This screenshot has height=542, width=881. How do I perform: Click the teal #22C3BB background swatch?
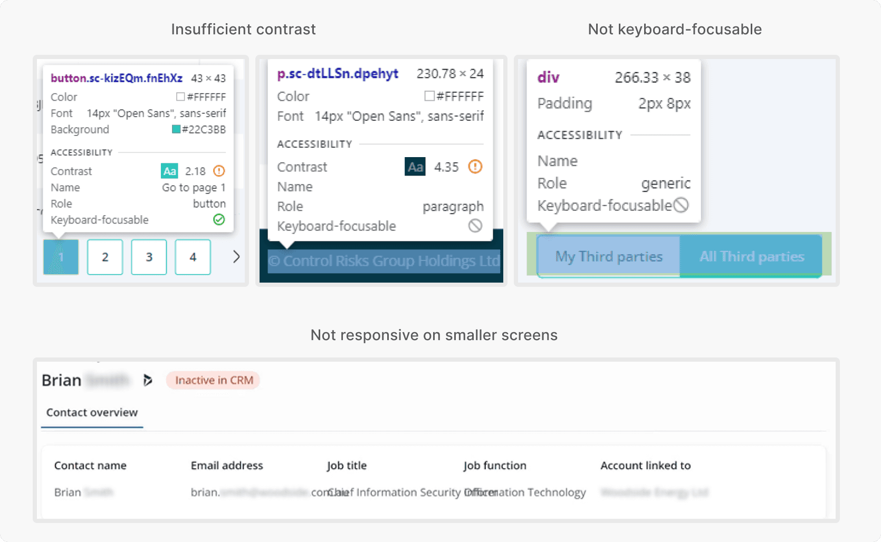click(x=176, y=129)
